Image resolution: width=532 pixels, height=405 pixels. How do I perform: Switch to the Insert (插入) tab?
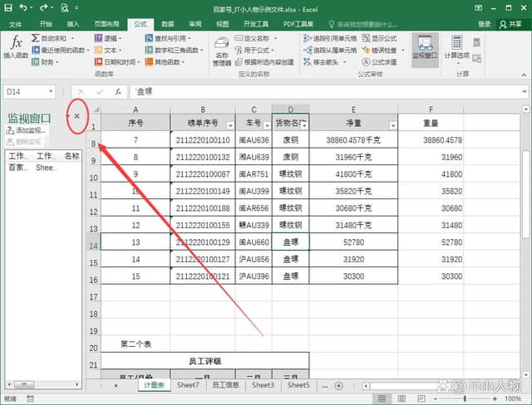pos(72,24)
